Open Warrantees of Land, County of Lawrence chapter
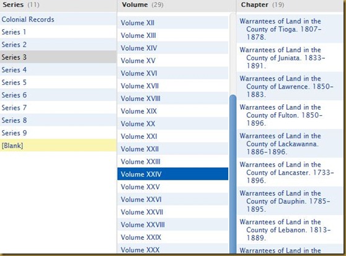Image resolution: width=346 pixels, height=256 pixels. coord(290,86)
